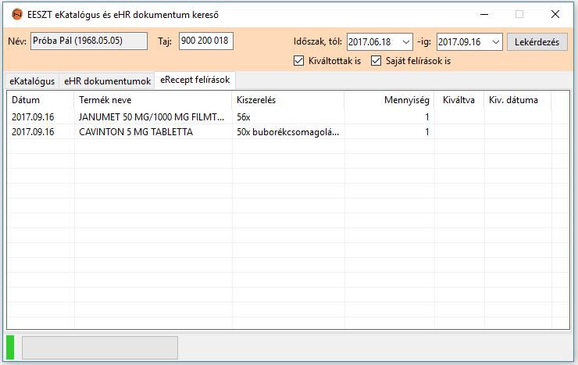Click the Kiszerelés column header
The height and width of the screenshot is (365, 578).
(288, 100)
